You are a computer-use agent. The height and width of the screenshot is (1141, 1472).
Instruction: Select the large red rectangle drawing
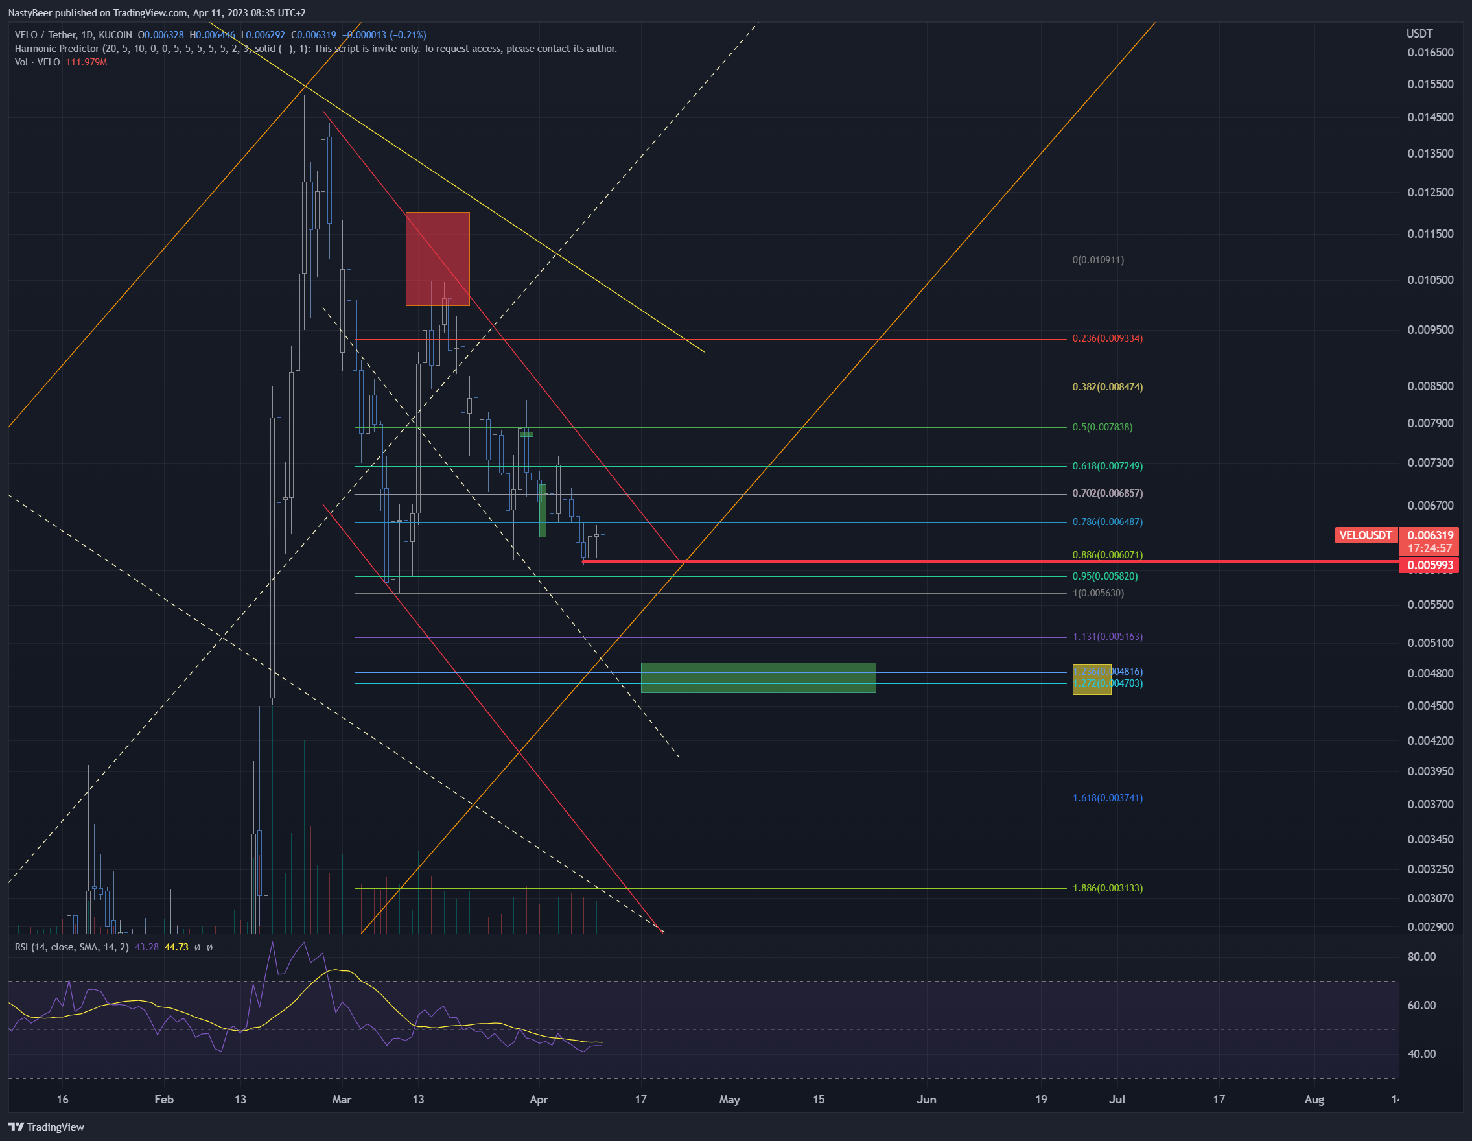point(438,259)
